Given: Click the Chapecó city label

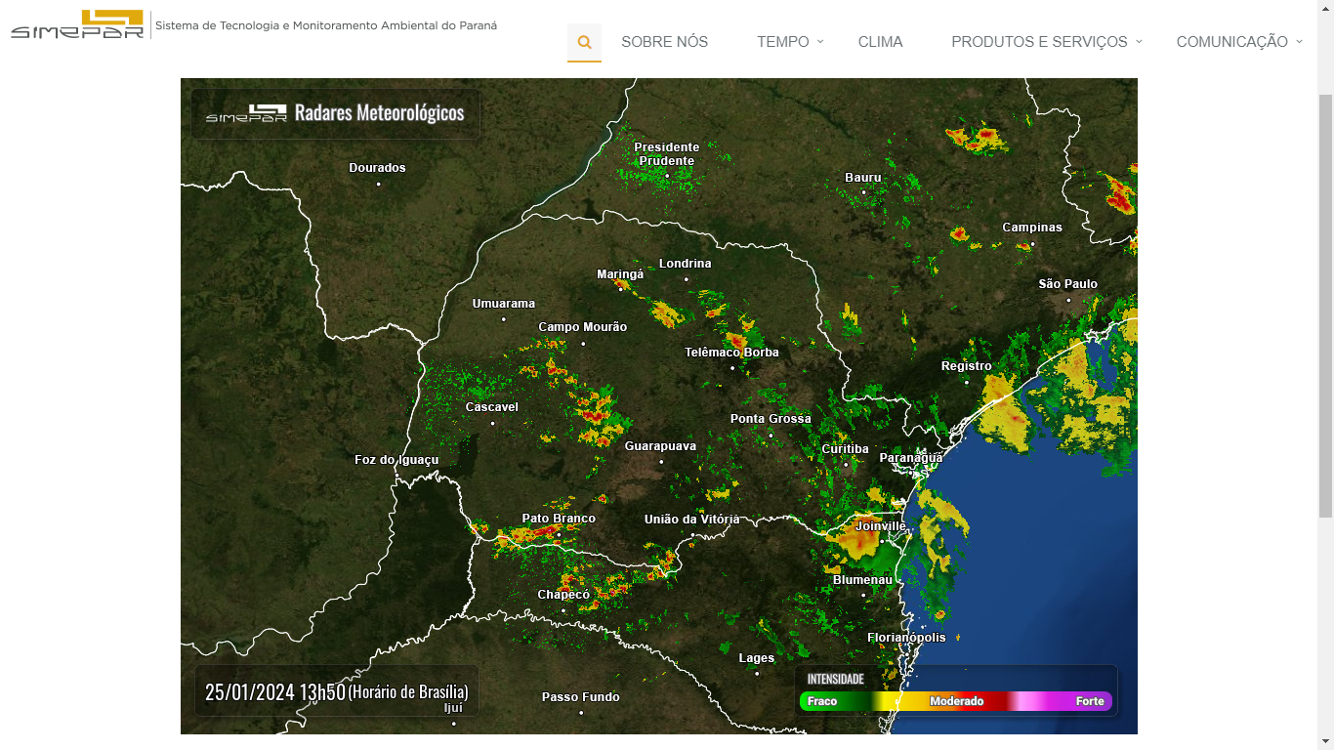Looking at the screenshot, I should coord(563,595).
